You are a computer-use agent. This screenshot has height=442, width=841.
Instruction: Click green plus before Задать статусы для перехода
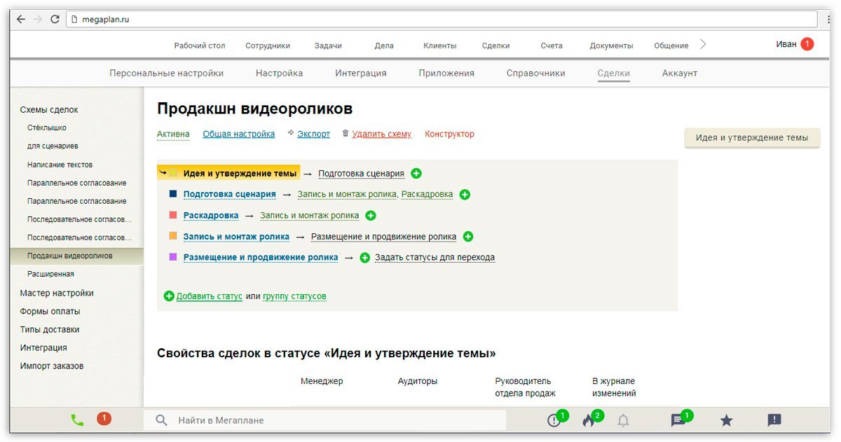tap(364, 257)
